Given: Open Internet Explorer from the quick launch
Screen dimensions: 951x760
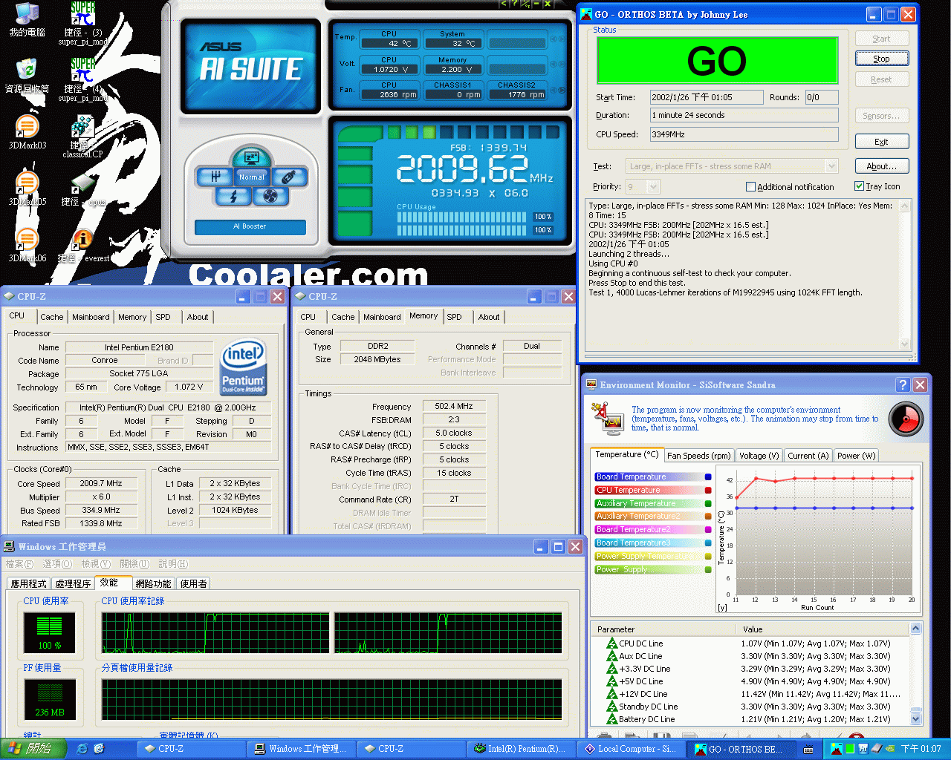Looking at the screenshot, I should click(82, 749).
